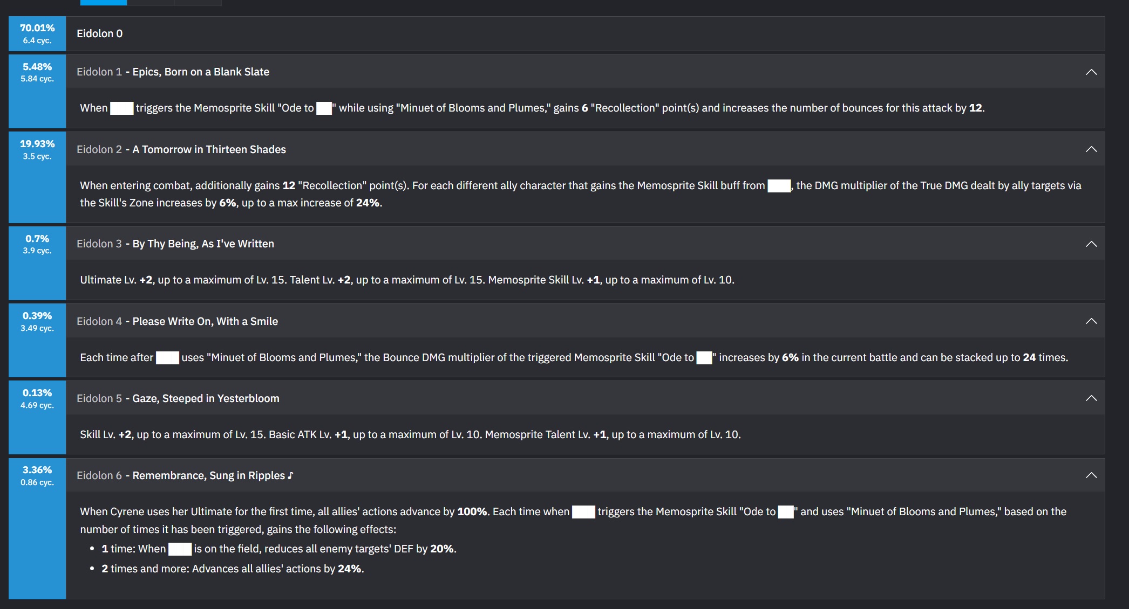Click the Eidolon 0 row

click(x=585, y=33)
